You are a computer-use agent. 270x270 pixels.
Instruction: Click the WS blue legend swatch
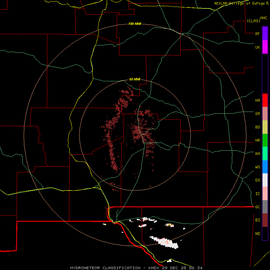265,167
